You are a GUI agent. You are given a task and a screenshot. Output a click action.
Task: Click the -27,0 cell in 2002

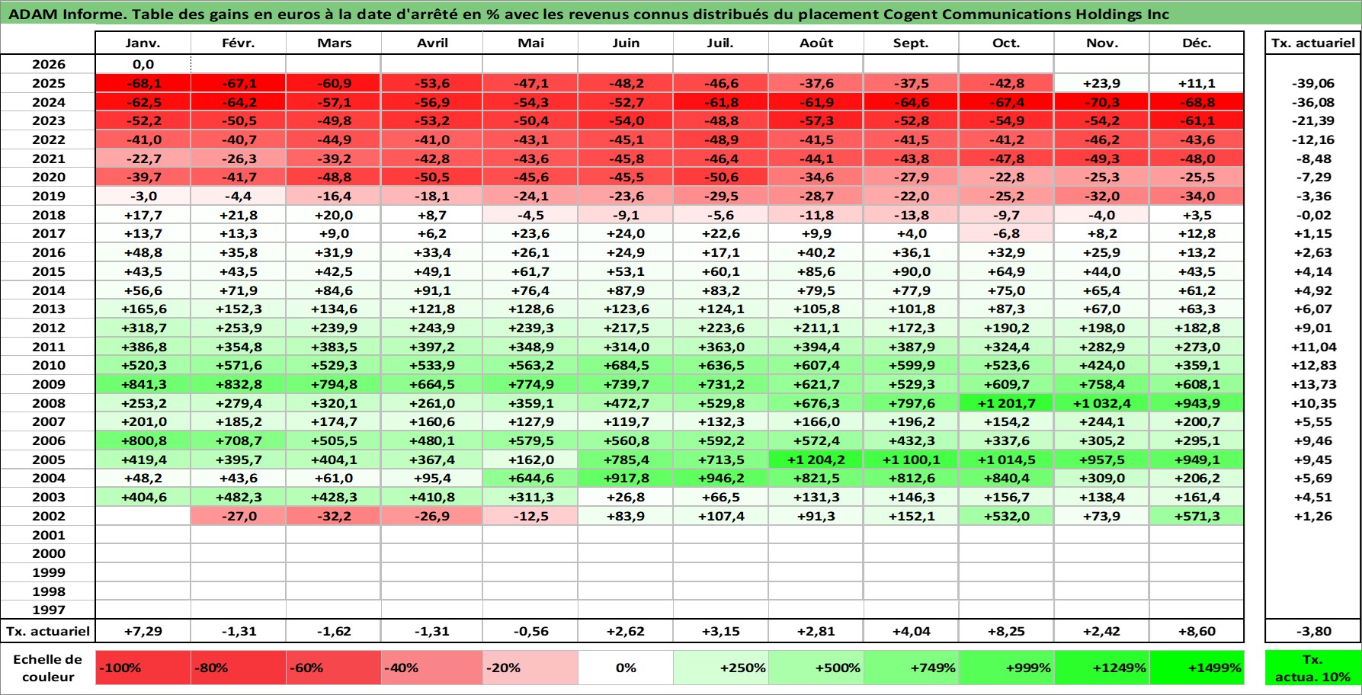pos(239,516)
